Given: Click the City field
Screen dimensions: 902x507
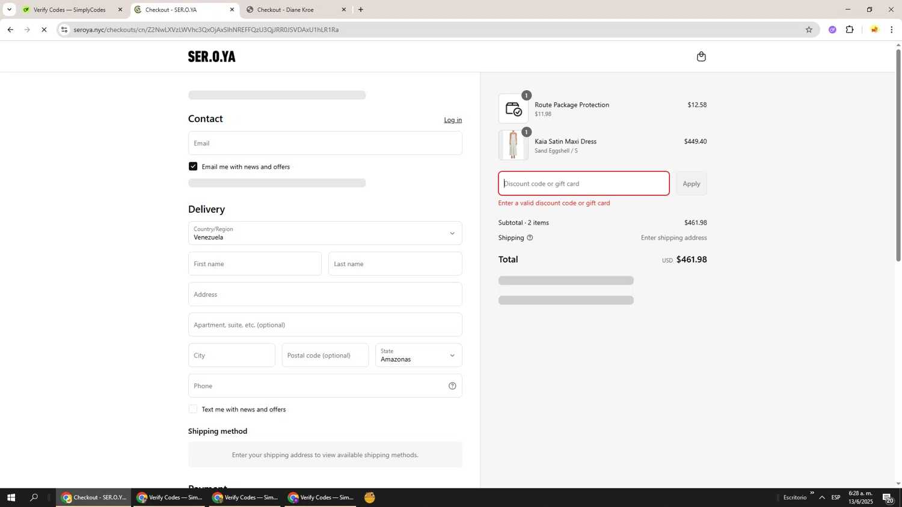Looking at the screenshot, I should (x=232, y=355).
